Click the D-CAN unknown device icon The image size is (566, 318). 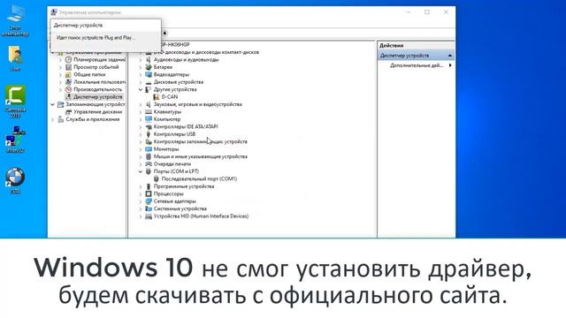point(157,97)
